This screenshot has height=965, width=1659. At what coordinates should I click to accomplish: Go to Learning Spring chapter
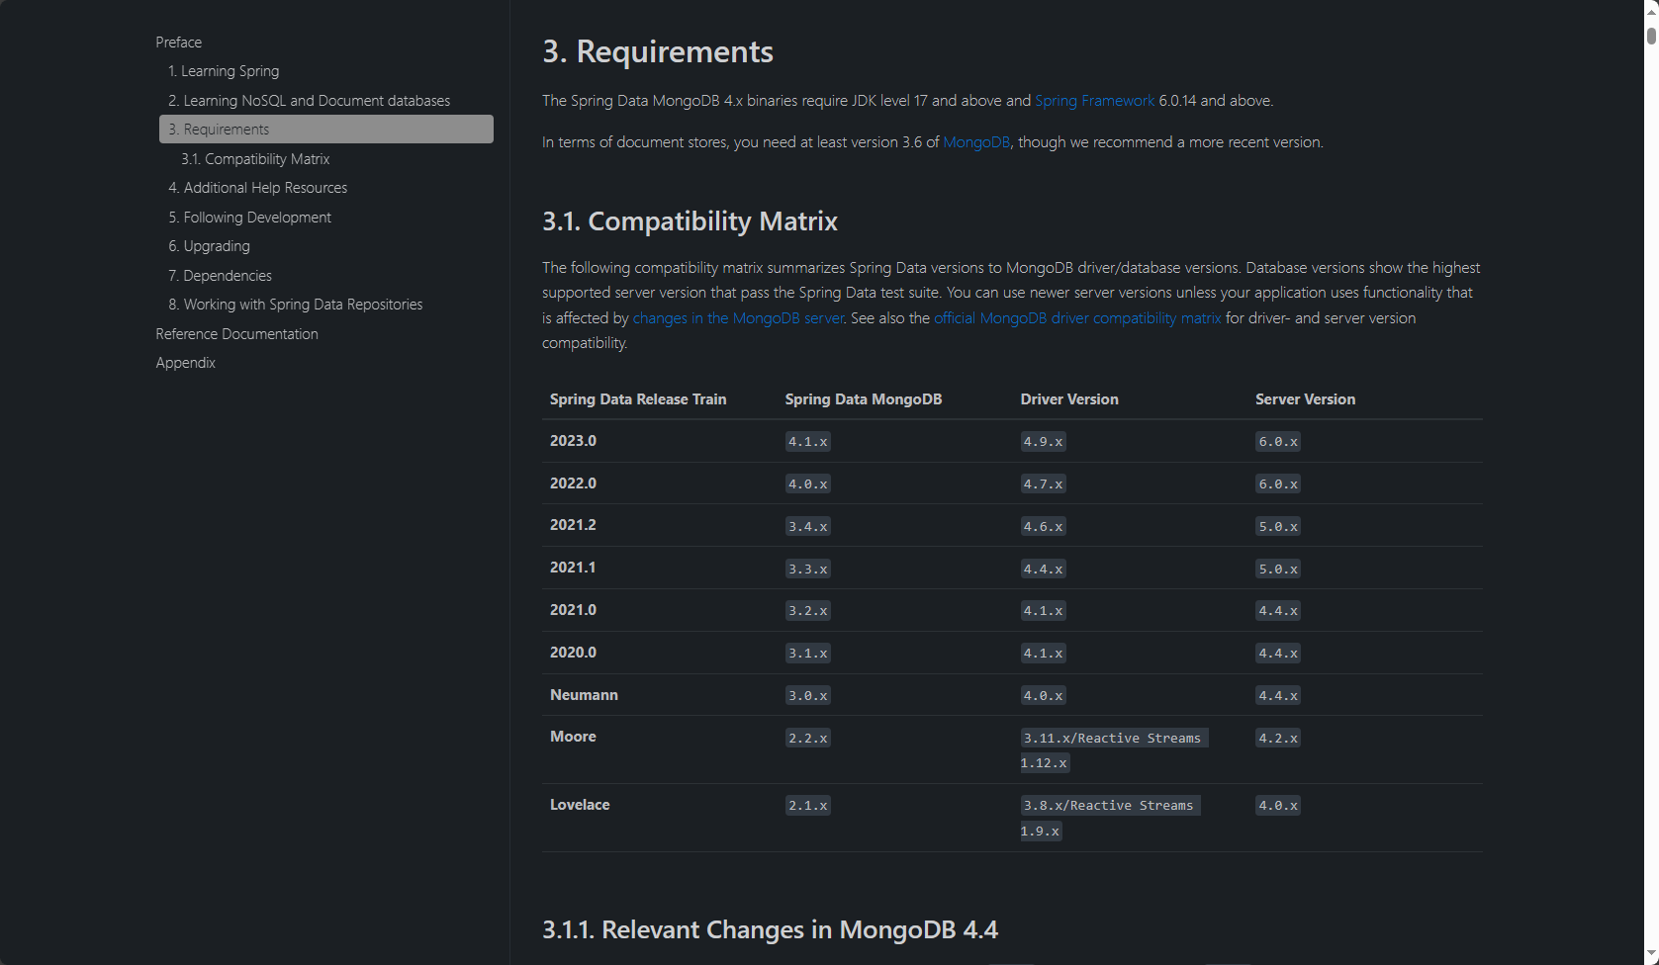(224, 71)
